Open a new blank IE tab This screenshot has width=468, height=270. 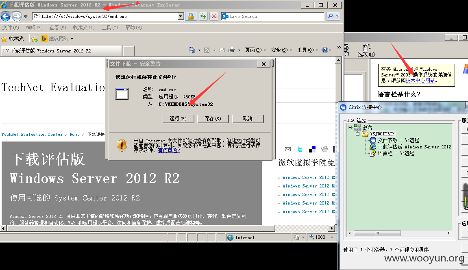tap(129, 51)
